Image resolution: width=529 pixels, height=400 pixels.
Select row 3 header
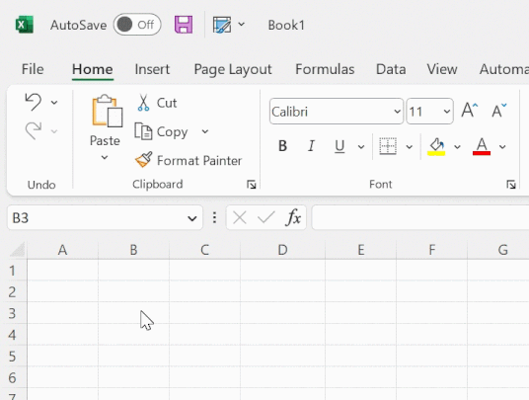tap(13, 313)
